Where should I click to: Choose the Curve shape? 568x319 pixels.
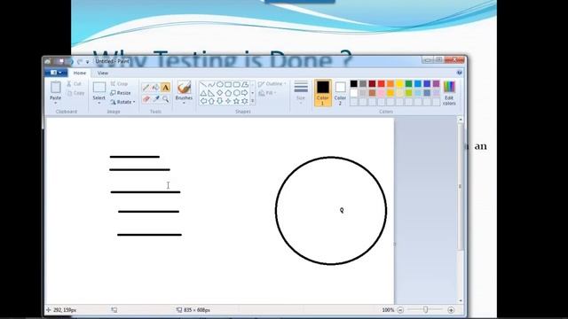211,84
